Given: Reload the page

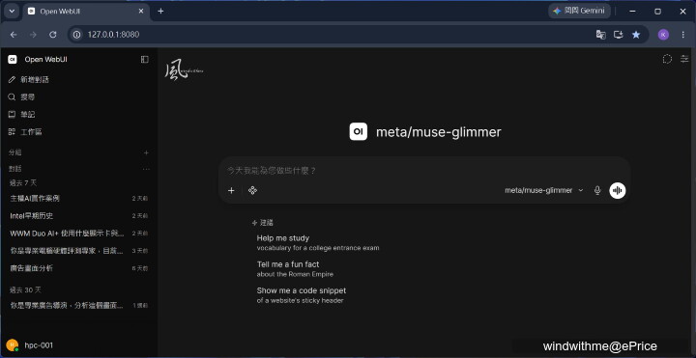Looking at the screenshot, I should tap(53, 35).
